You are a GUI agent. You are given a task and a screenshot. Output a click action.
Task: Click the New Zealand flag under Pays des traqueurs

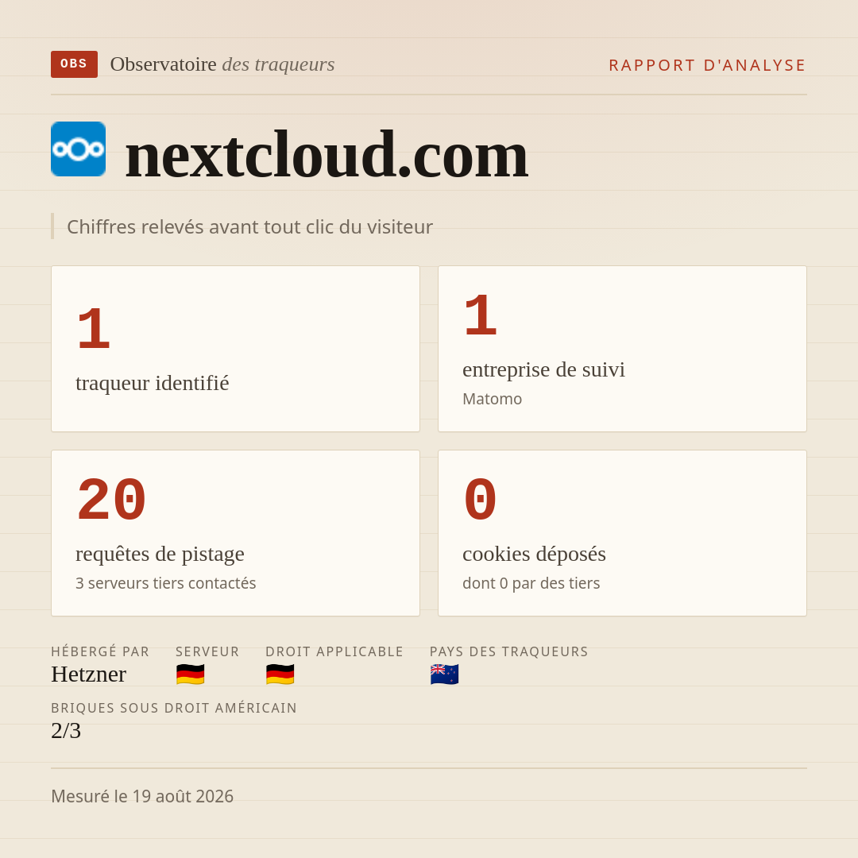(444, 674)
